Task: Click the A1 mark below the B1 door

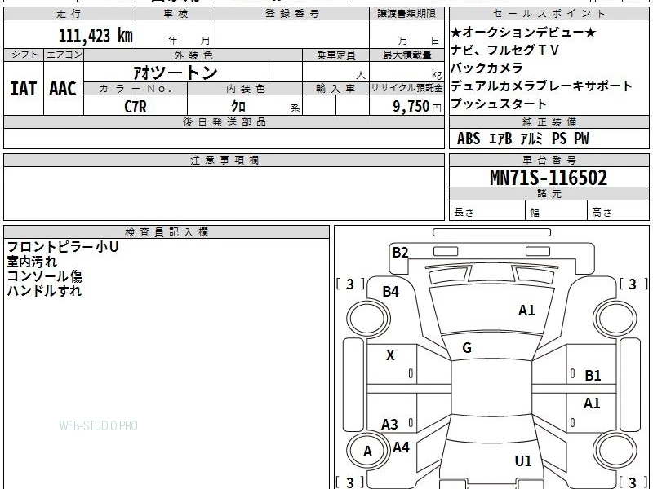Action: coord(592,403)
